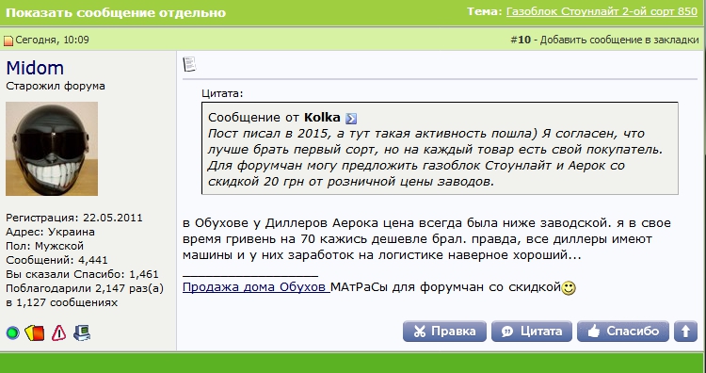Open Продажа дома Обухов signature link
This screenshot has height=373, width=706.
[256, 287]
